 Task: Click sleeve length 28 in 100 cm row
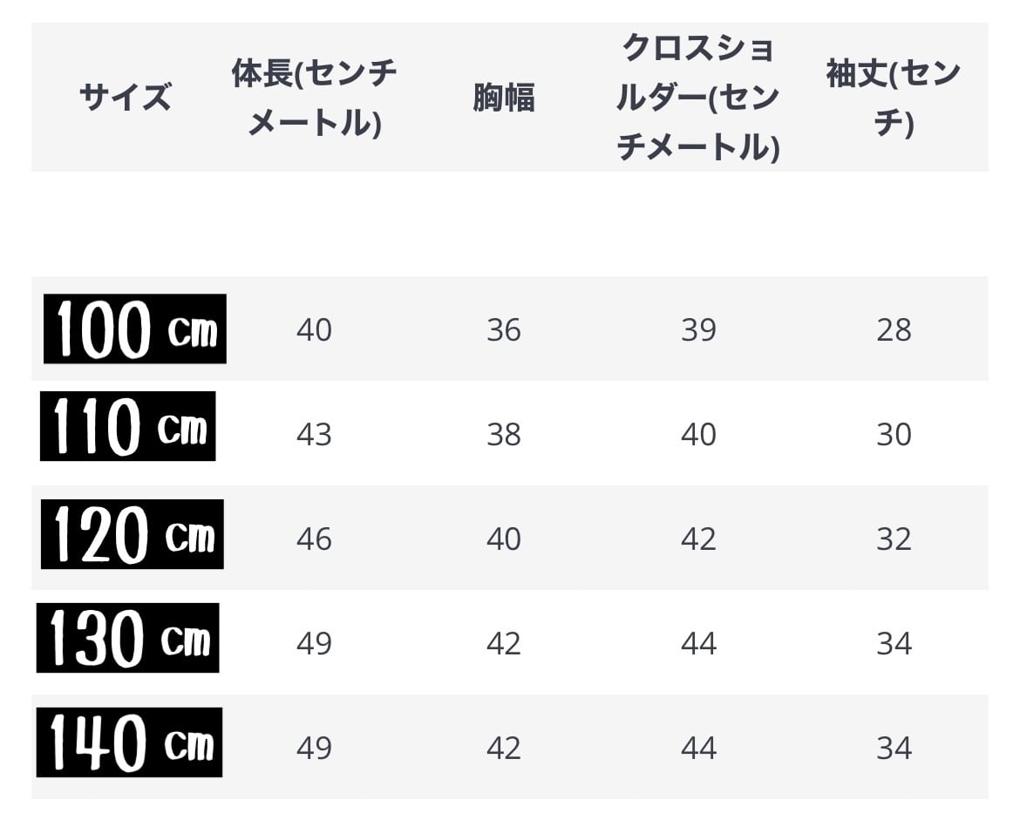tap(894, 330)
